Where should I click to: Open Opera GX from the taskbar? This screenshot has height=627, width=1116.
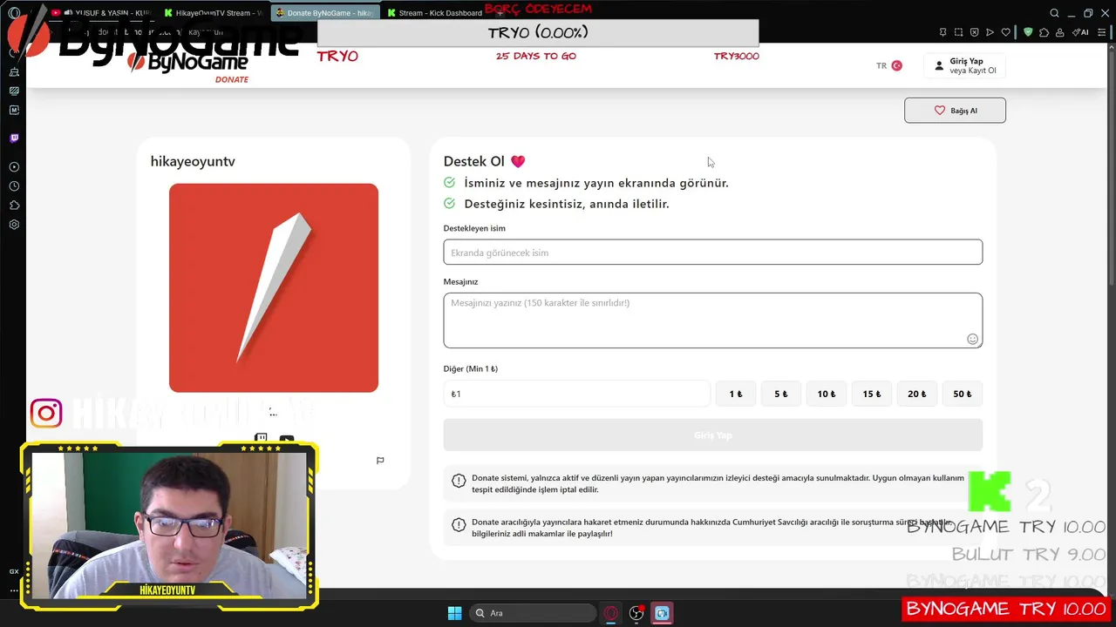[x=611, y=613]
